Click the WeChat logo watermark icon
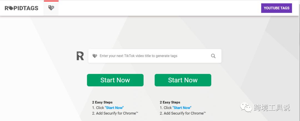This screenshot has width=300, height=121. pos(246,107)
